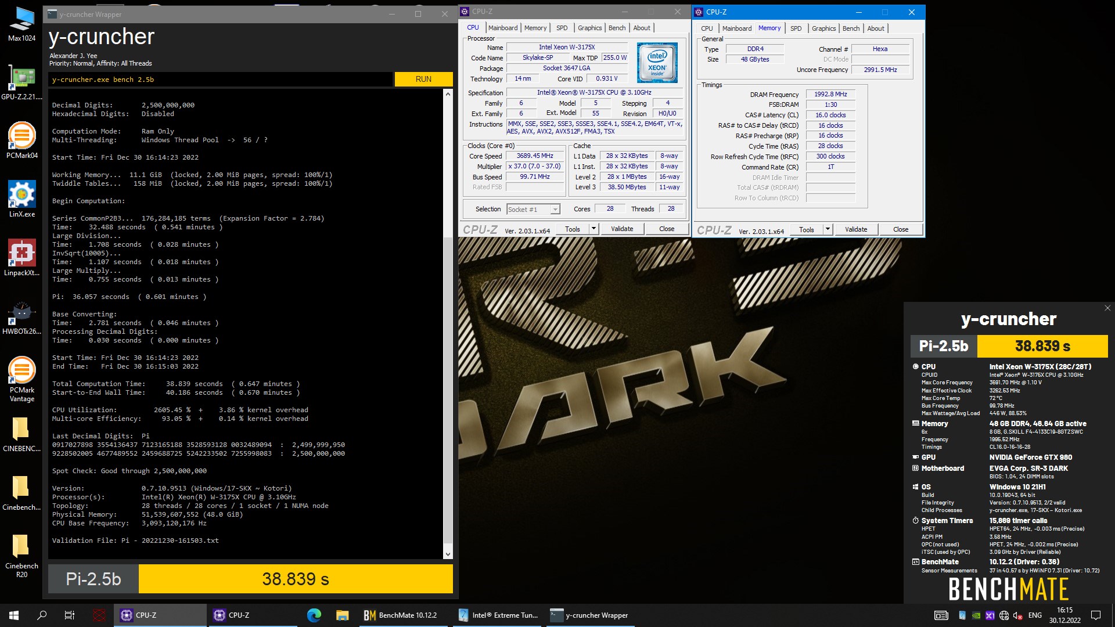Launch Microsoft Edge from the taskbar
Viewport: 1115px width, 627px height.
point(314,615)
